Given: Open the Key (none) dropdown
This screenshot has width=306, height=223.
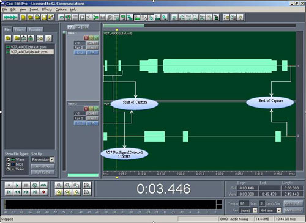Looking at the screenshot, I should coord(255,210).
